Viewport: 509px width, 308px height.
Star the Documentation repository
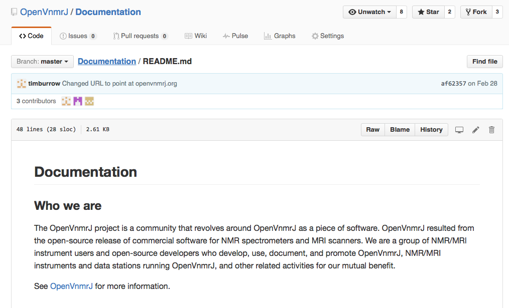[428, 12]
